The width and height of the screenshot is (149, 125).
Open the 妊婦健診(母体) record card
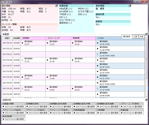click(x=37, y=105)
